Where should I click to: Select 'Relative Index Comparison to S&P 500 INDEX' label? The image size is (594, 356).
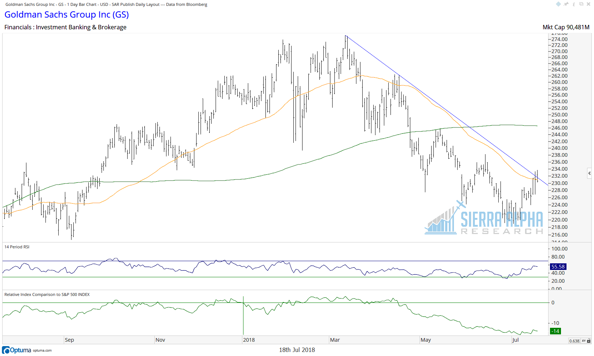coord(47,294)
